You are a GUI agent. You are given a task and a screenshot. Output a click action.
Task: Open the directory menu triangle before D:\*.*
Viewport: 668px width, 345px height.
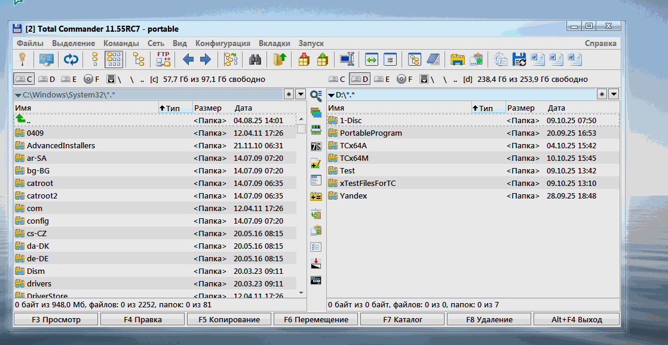(331, 95)
